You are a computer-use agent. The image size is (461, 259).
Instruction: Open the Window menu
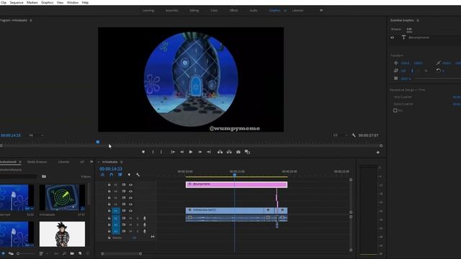pos(73,2)
